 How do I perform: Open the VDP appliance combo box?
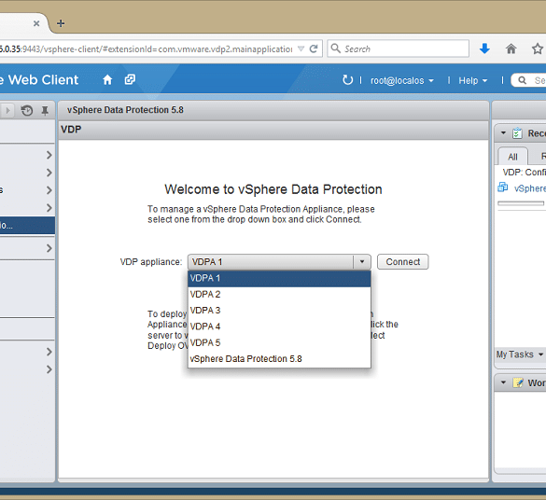pos(279,261)
